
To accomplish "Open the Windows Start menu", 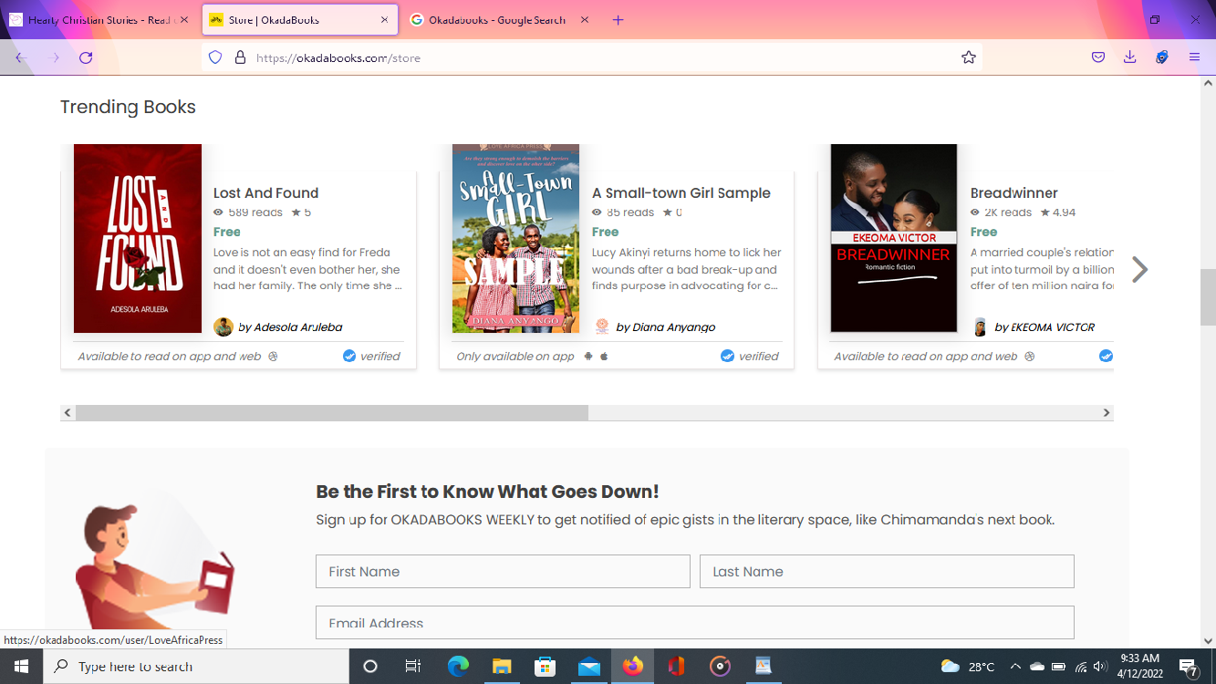I will point(21,667).
